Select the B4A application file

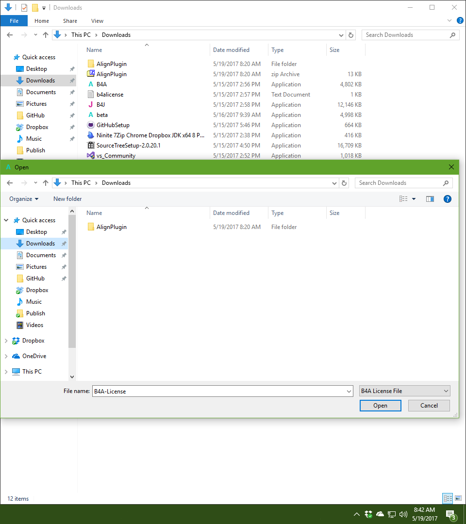(x=101, y=84)
